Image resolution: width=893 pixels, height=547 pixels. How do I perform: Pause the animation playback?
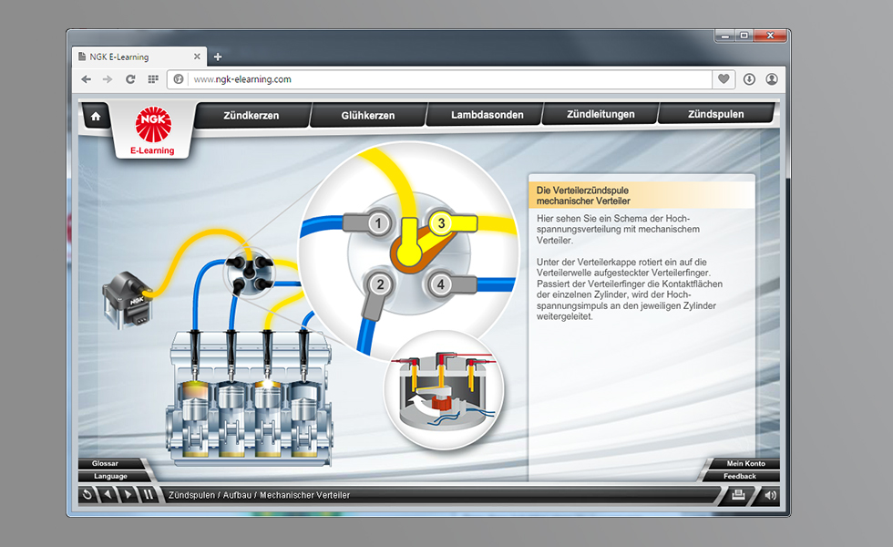148,495
